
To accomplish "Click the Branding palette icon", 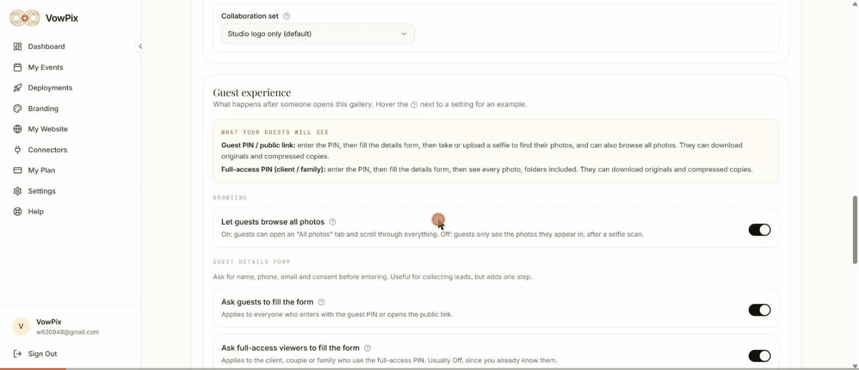I will (x=18, y=109).
